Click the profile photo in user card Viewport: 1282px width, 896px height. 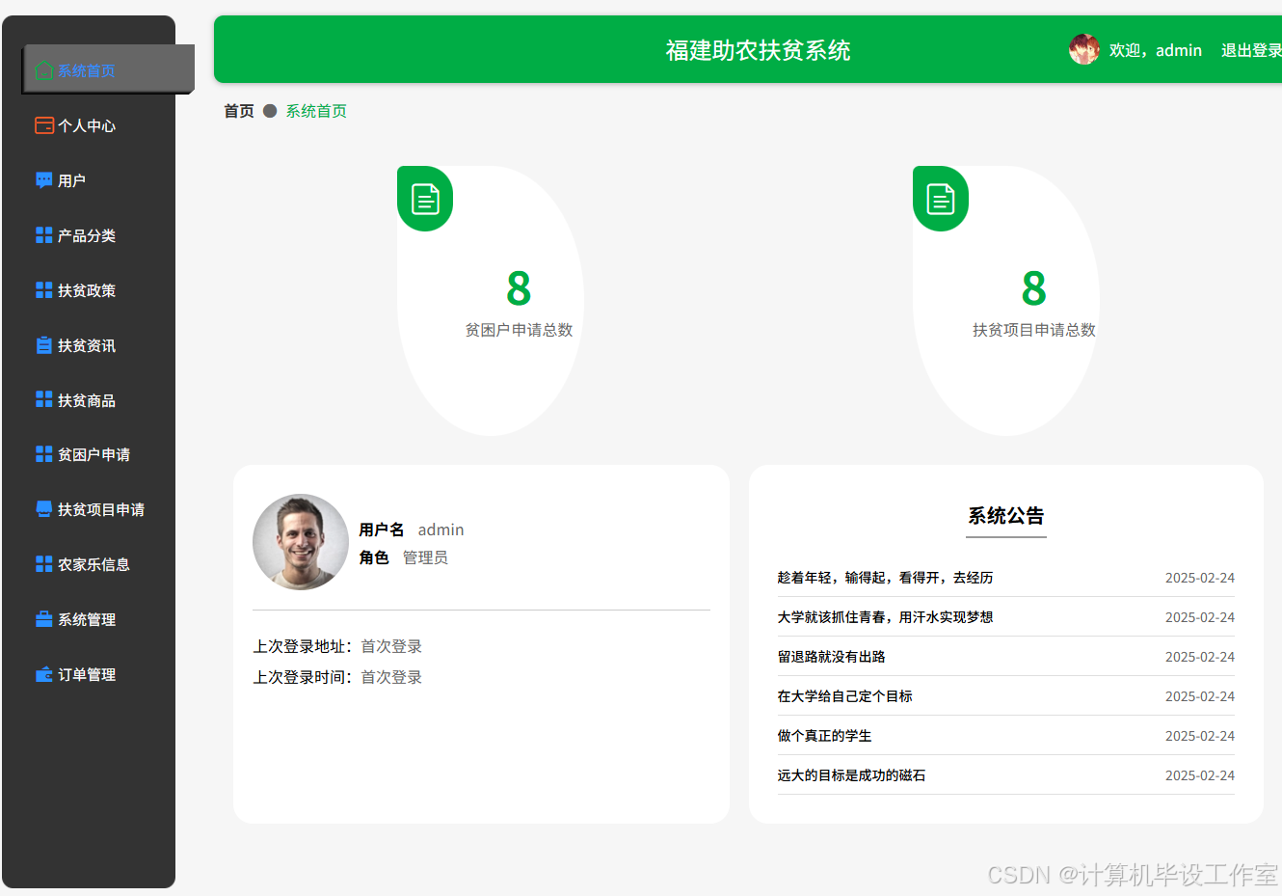coord(301,542)
